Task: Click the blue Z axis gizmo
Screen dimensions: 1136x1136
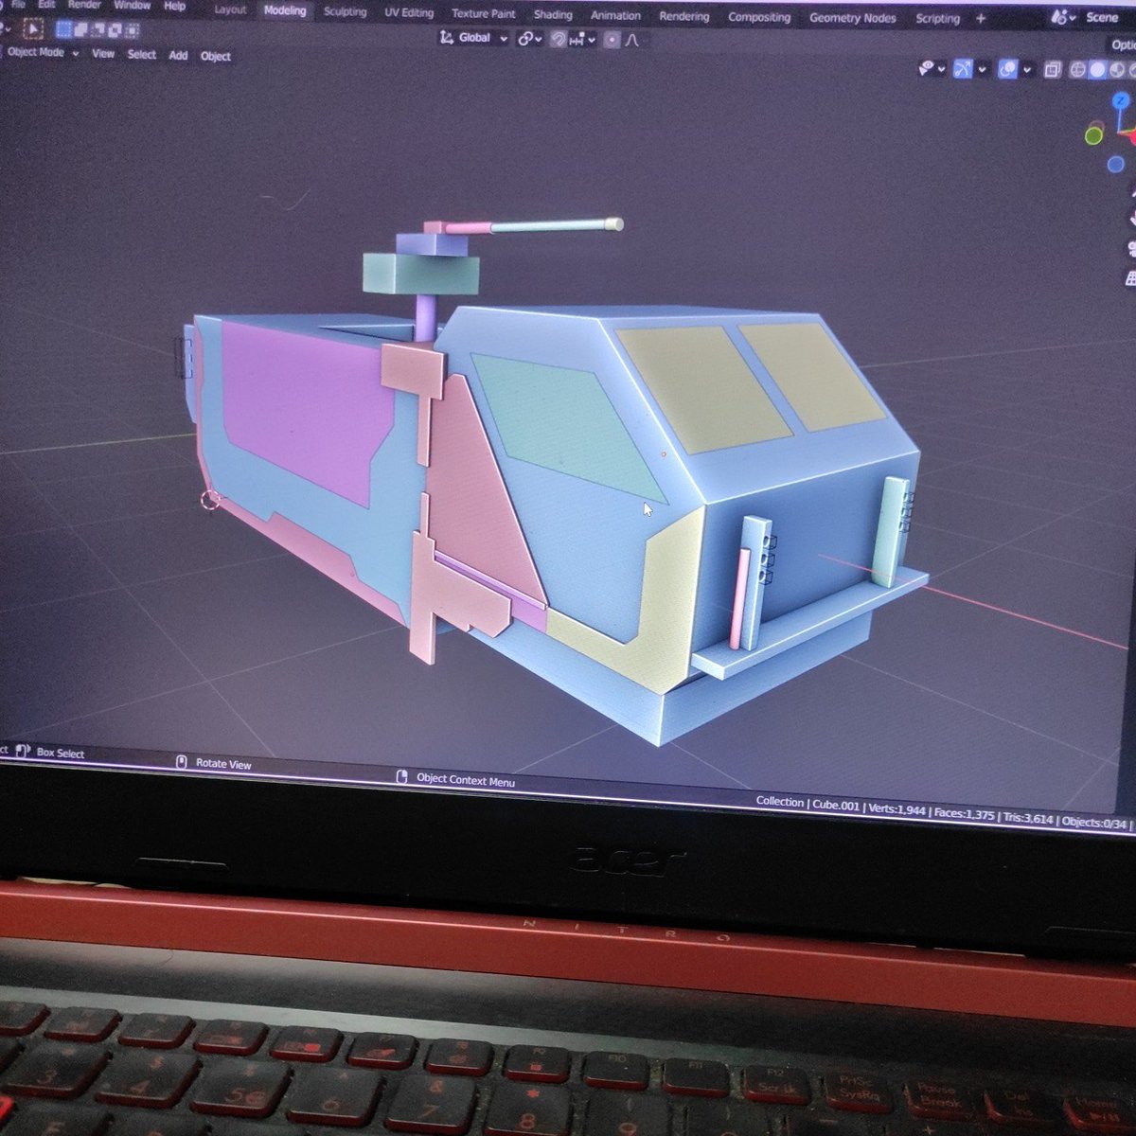Action: [1122, 99]
